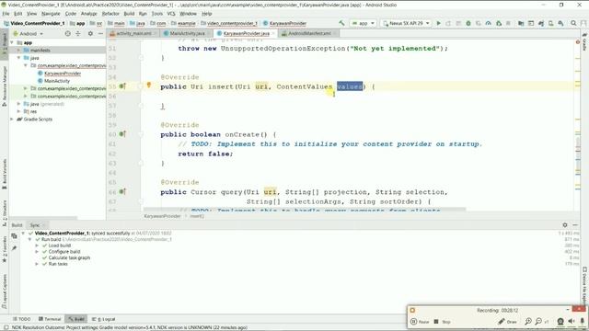Click override gutter icon beside query method
Screen dimensions: 589x331
tap(122, 192)
